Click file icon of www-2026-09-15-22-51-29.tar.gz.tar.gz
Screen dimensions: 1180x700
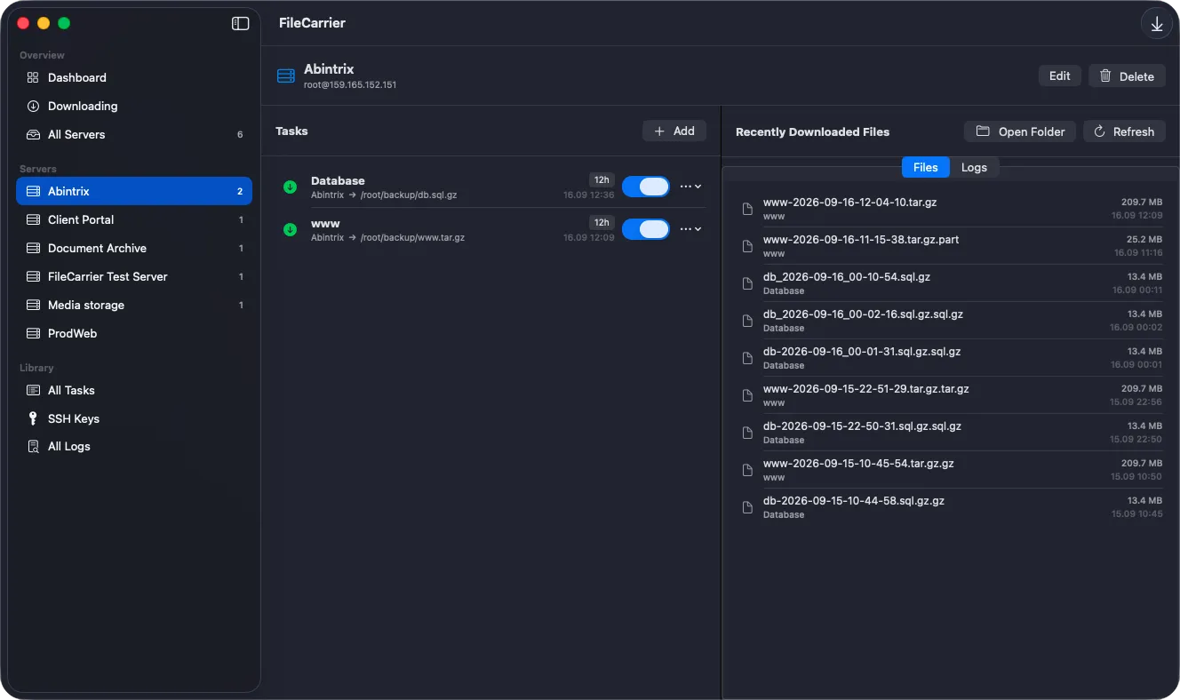[747, 395]
